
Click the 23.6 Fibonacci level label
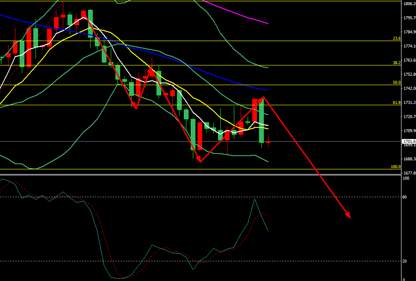click(x=396, y=38)
